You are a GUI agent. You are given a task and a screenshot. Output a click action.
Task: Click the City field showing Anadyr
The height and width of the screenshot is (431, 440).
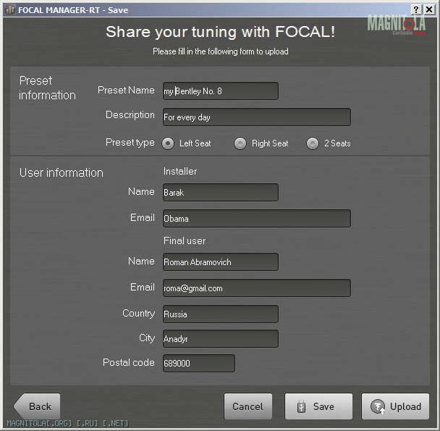pyautogui.click(x=221, y=338)
